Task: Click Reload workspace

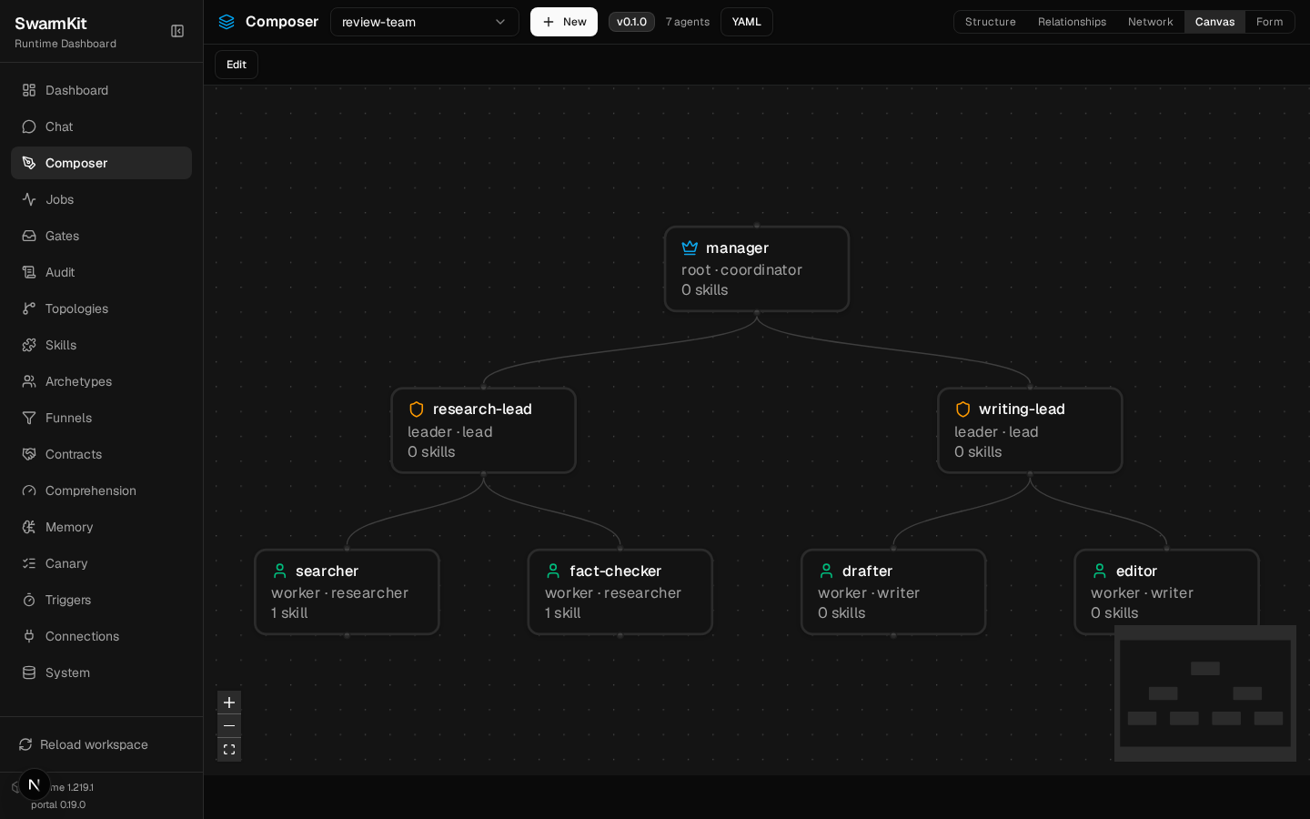Action: pos(101,744)
